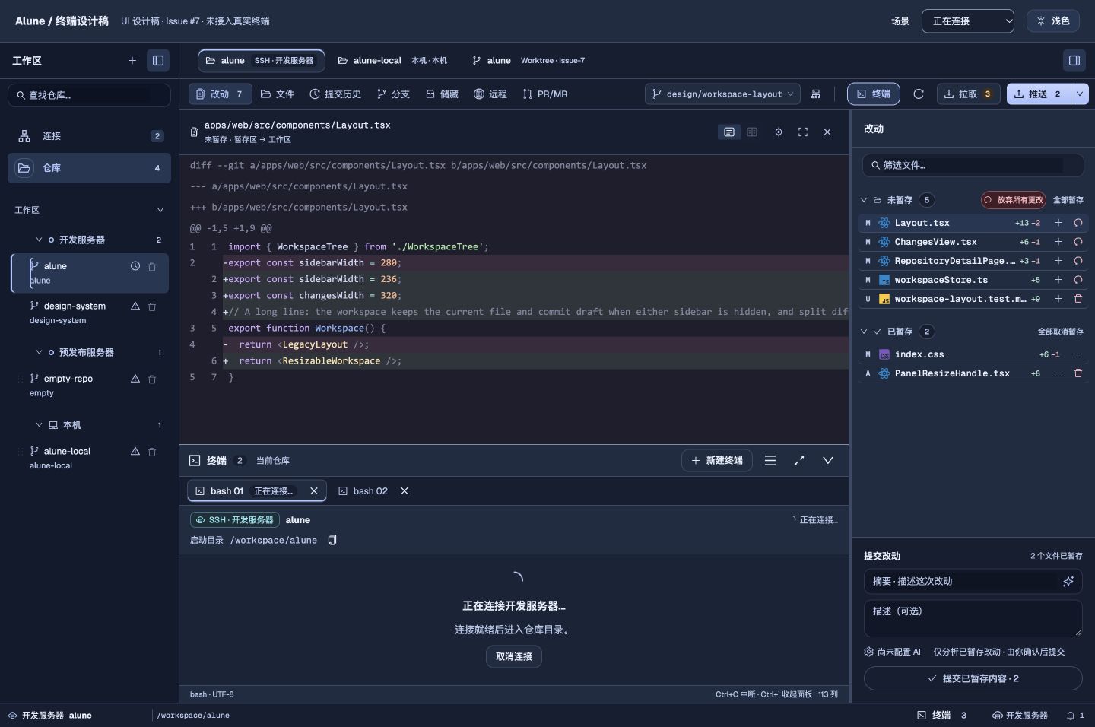Open the terminal list menu icon
Screen dimensions: 1095x727
770,461
